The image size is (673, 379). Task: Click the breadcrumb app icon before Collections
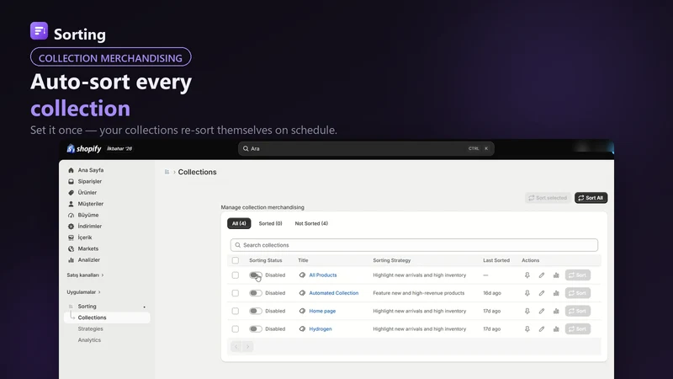(x=167, y=172)
